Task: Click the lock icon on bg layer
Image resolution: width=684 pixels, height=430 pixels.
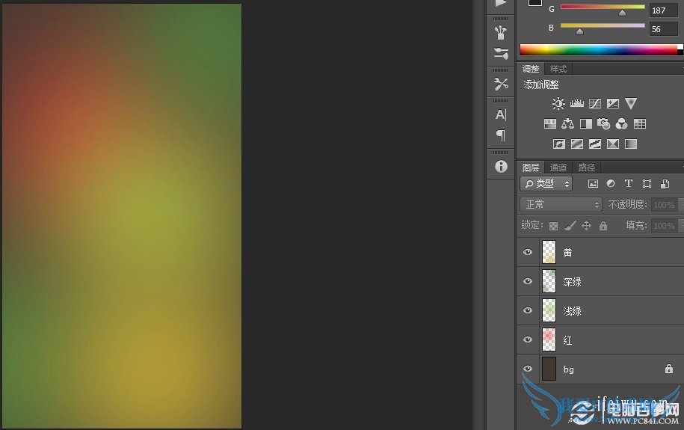Action: 669,369
